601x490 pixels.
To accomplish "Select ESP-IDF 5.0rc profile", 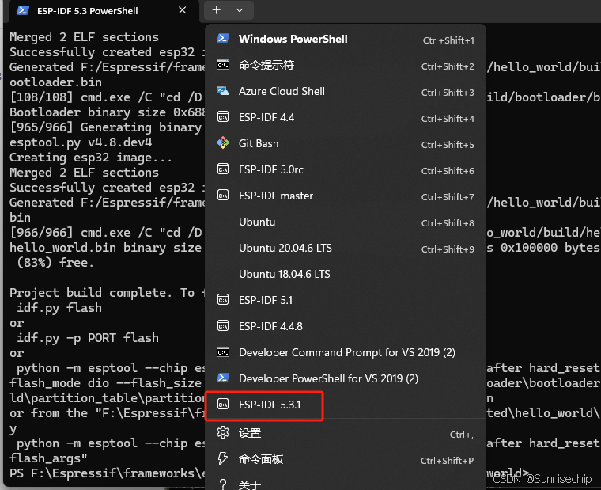I will (x=346, y=169).
